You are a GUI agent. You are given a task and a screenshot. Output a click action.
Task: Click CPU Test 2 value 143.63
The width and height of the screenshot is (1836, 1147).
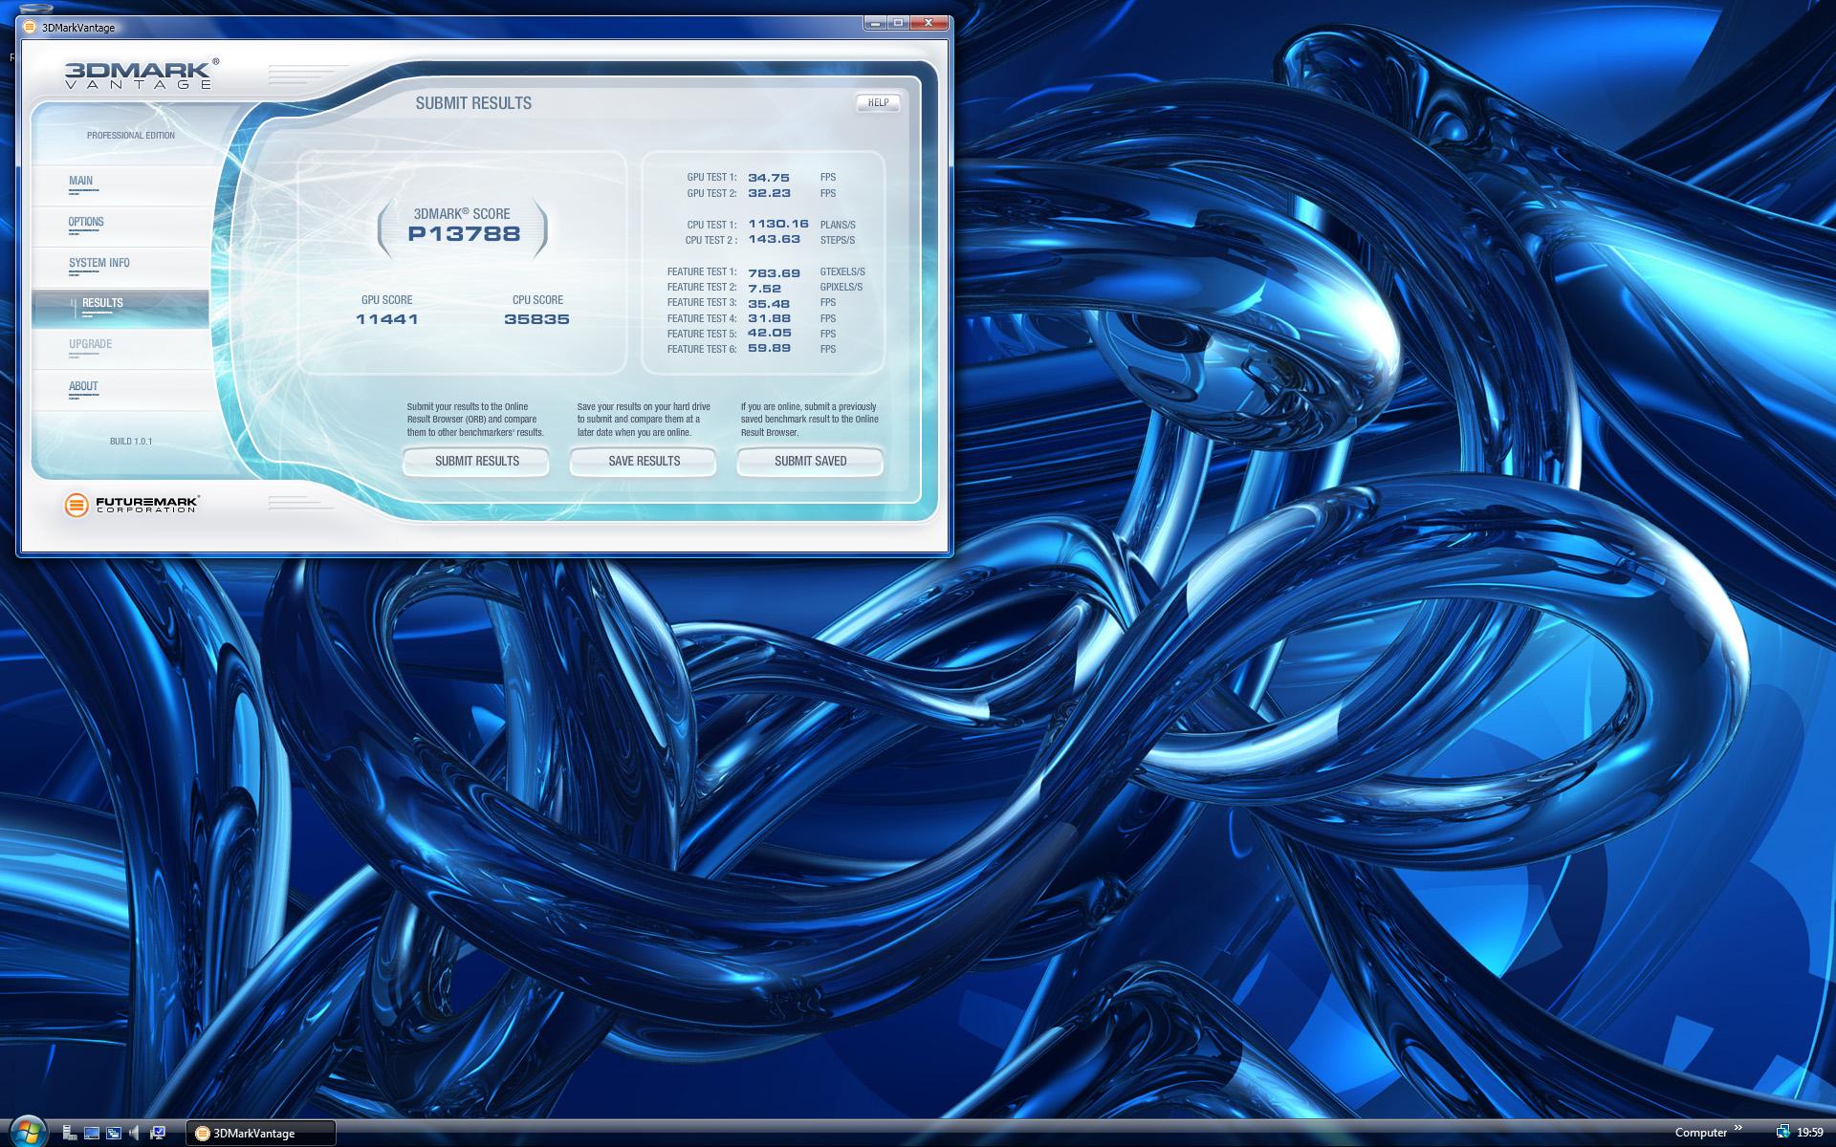tap(774, 239)
